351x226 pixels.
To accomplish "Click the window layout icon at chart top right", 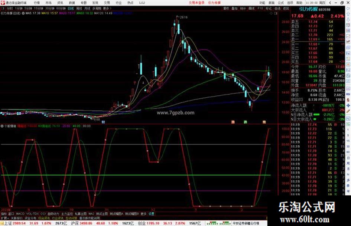I will tap(276, 13).
